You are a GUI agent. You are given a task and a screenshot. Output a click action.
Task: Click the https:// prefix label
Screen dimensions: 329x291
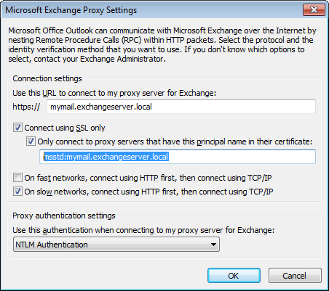[26, 107]
